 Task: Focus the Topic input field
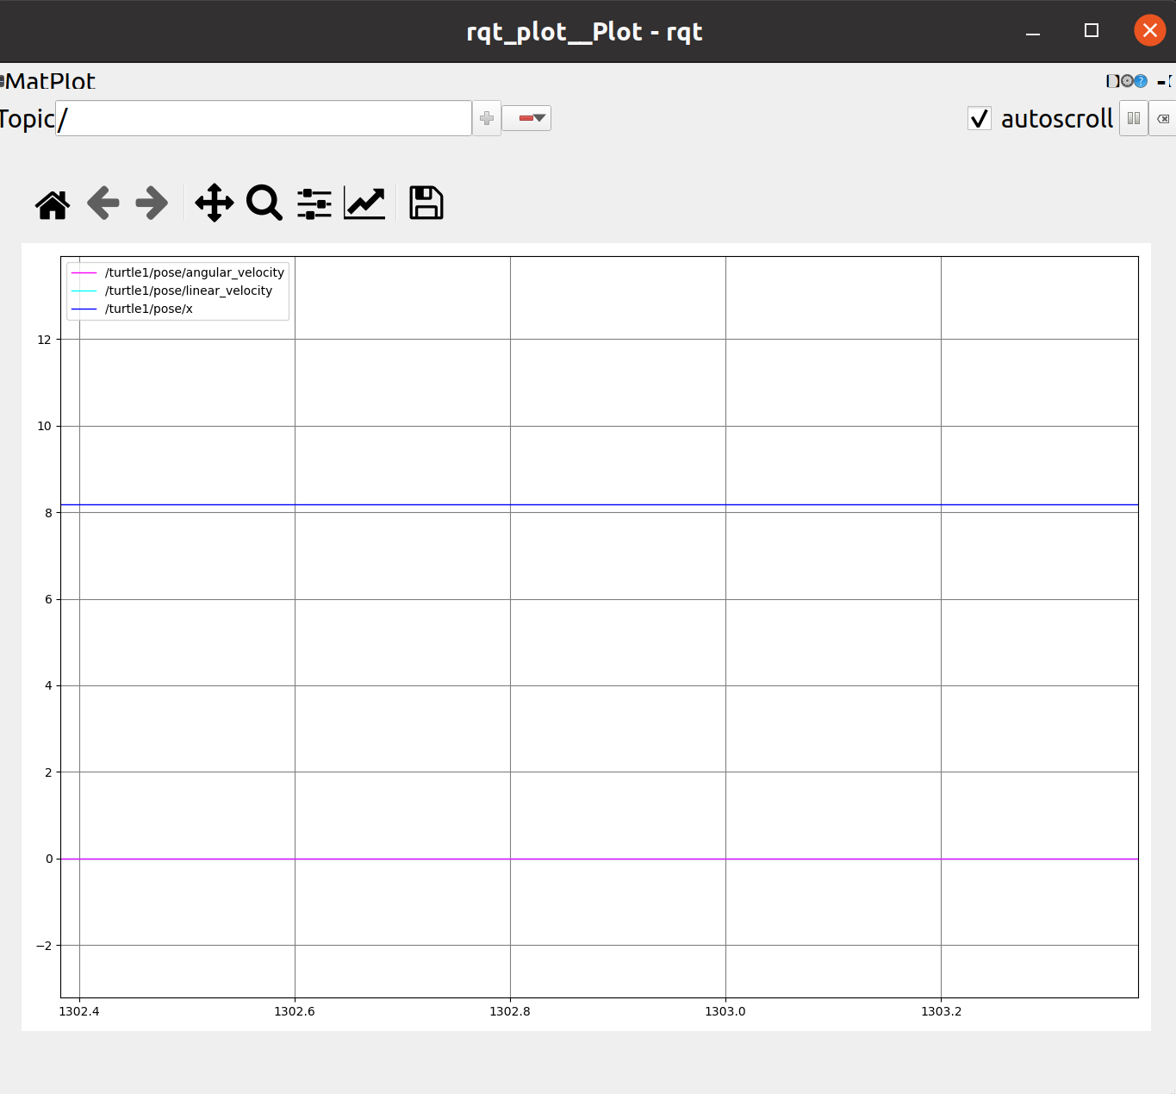[264, 118]
